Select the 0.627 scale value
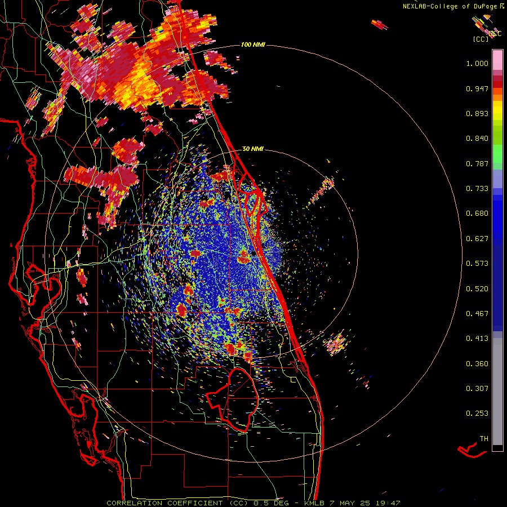 477,239
